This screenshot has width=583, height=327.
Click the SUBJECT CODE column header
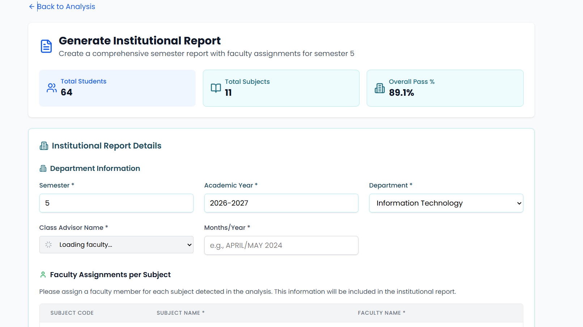pos(72,313)
